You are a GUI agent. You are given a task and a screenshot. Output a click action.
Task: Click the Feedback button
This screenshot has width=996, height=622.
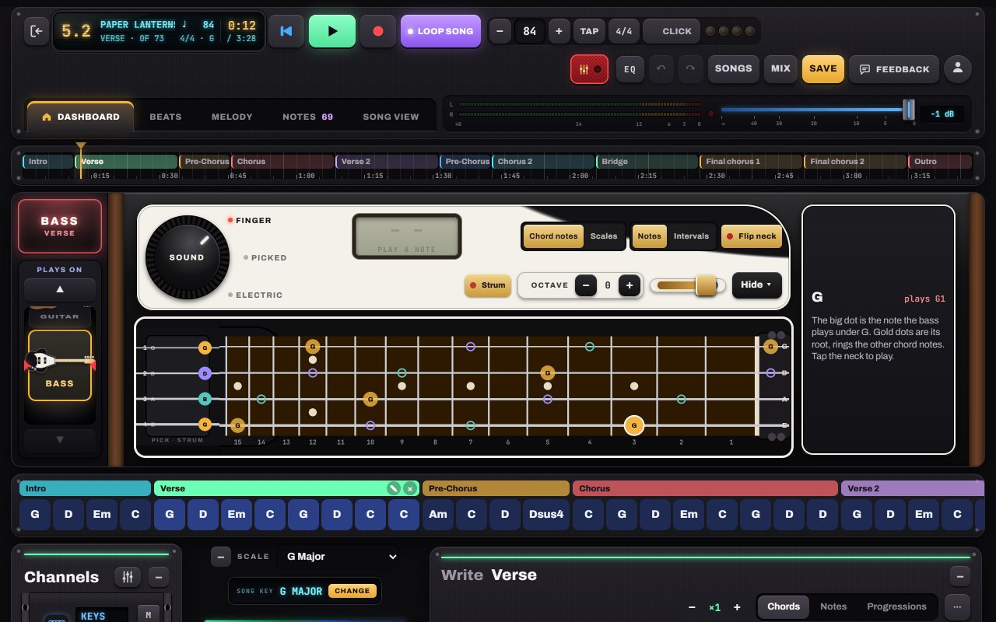[894, 68]
